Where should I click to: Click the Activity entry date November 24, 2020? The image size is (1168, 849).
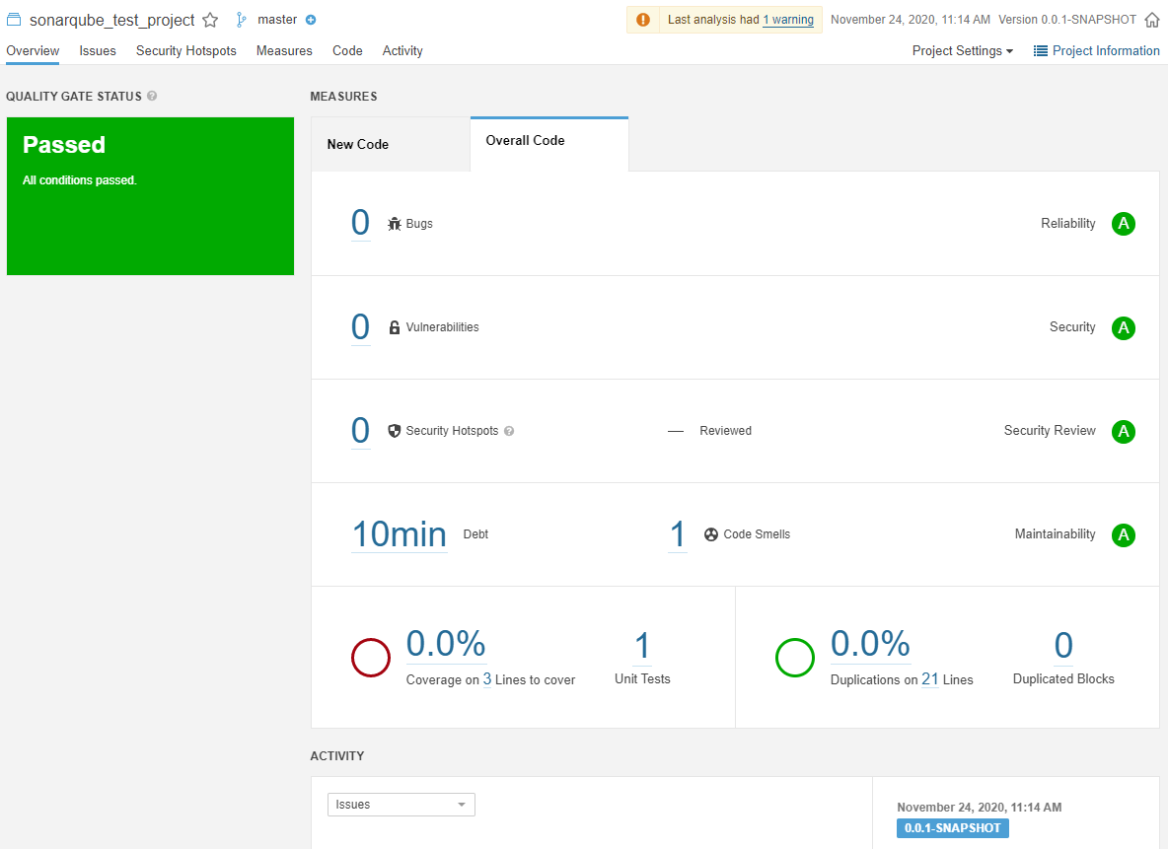click(x=980, y=808)
